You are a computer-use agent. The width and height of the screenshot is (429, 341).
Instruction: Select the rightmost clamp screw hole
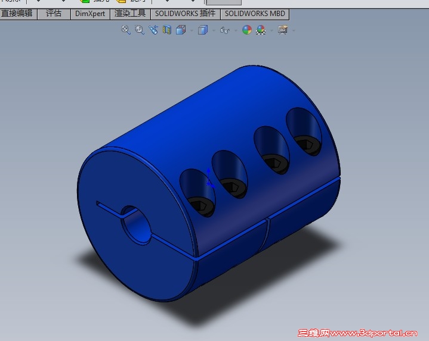(x=303, y=132)
